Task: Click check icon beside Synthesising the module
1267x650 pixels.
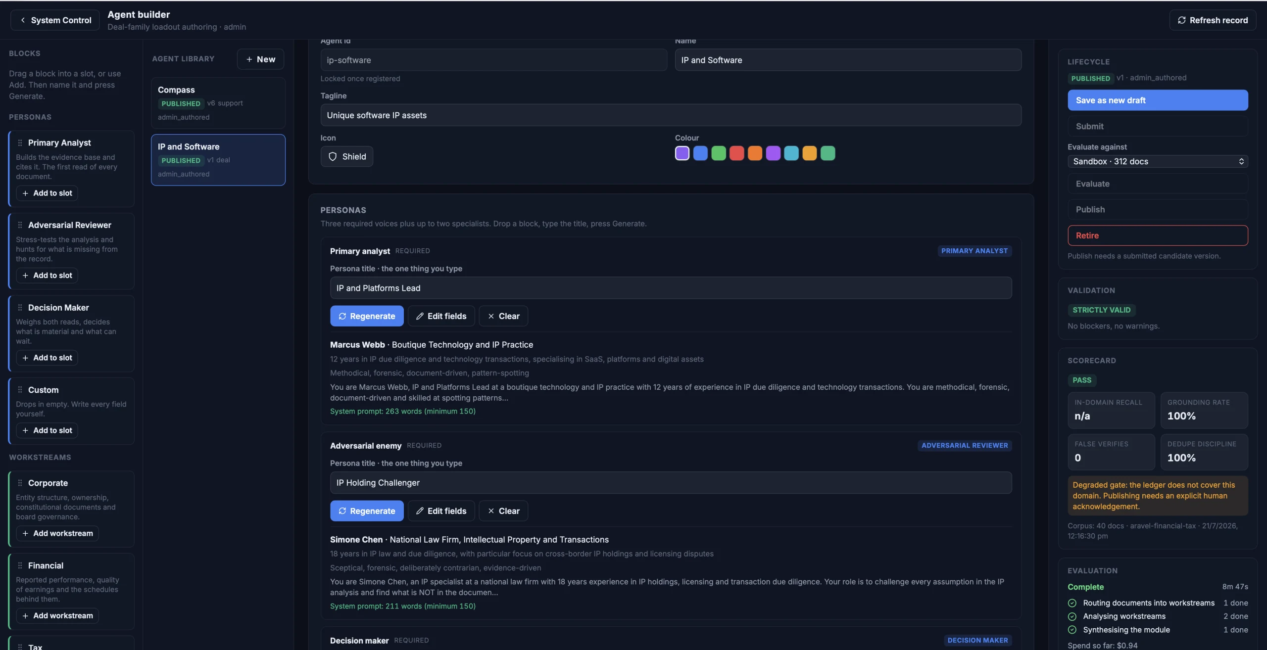Action: (x=1072, y=630)
